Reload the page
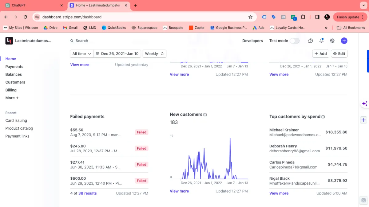Image resolution: width=369 pixels, height=207 pixels. 26,17
